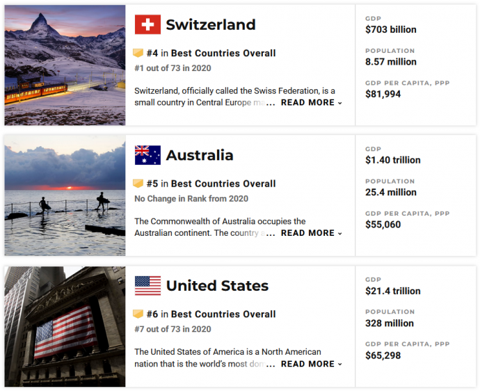Click the Australia flag icon
480x391 pixels.
(147, 155)
